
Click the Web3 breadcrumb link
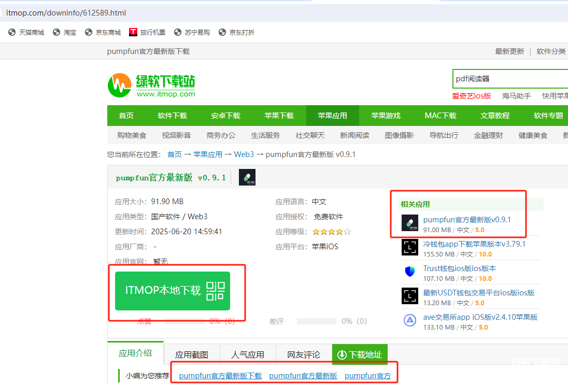tap(244, 154)
